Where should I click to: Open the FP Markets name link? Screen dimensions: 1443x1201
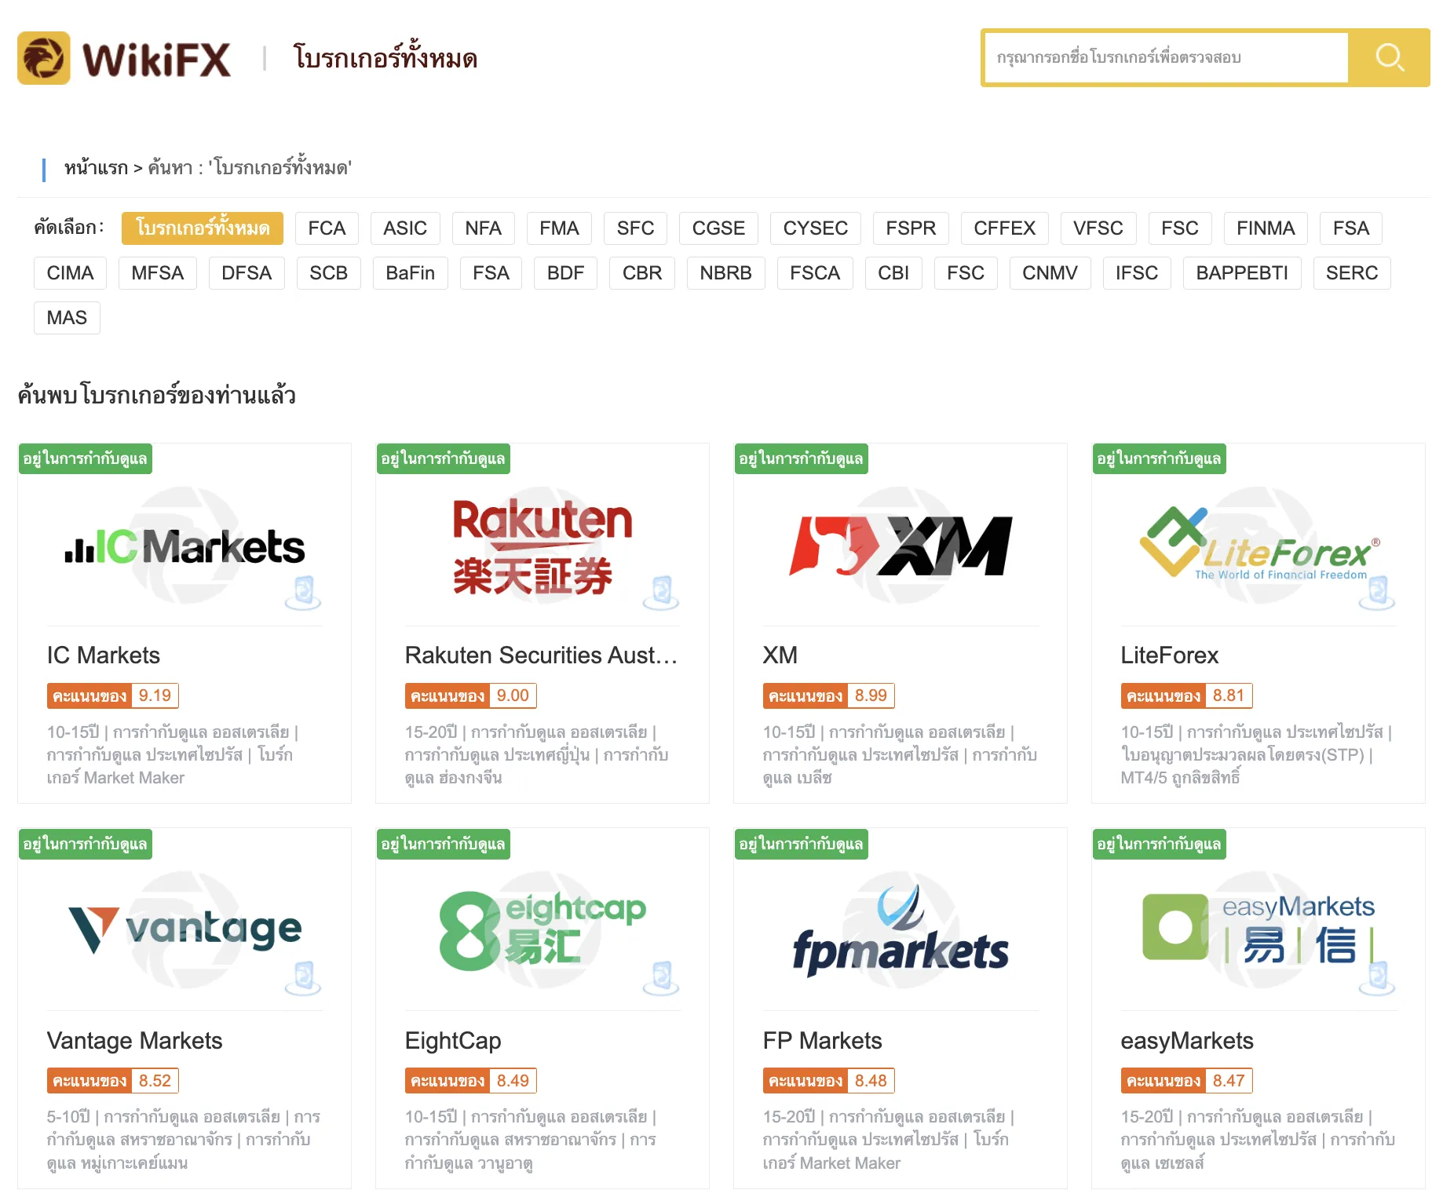pyautogui.click(x=823, y=1041)
